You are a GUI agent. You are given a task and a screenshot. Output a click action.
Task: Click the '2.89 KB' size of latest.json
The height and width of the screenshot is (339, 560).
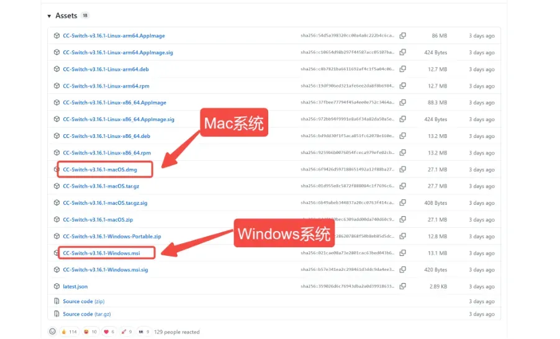pos(438,286)
